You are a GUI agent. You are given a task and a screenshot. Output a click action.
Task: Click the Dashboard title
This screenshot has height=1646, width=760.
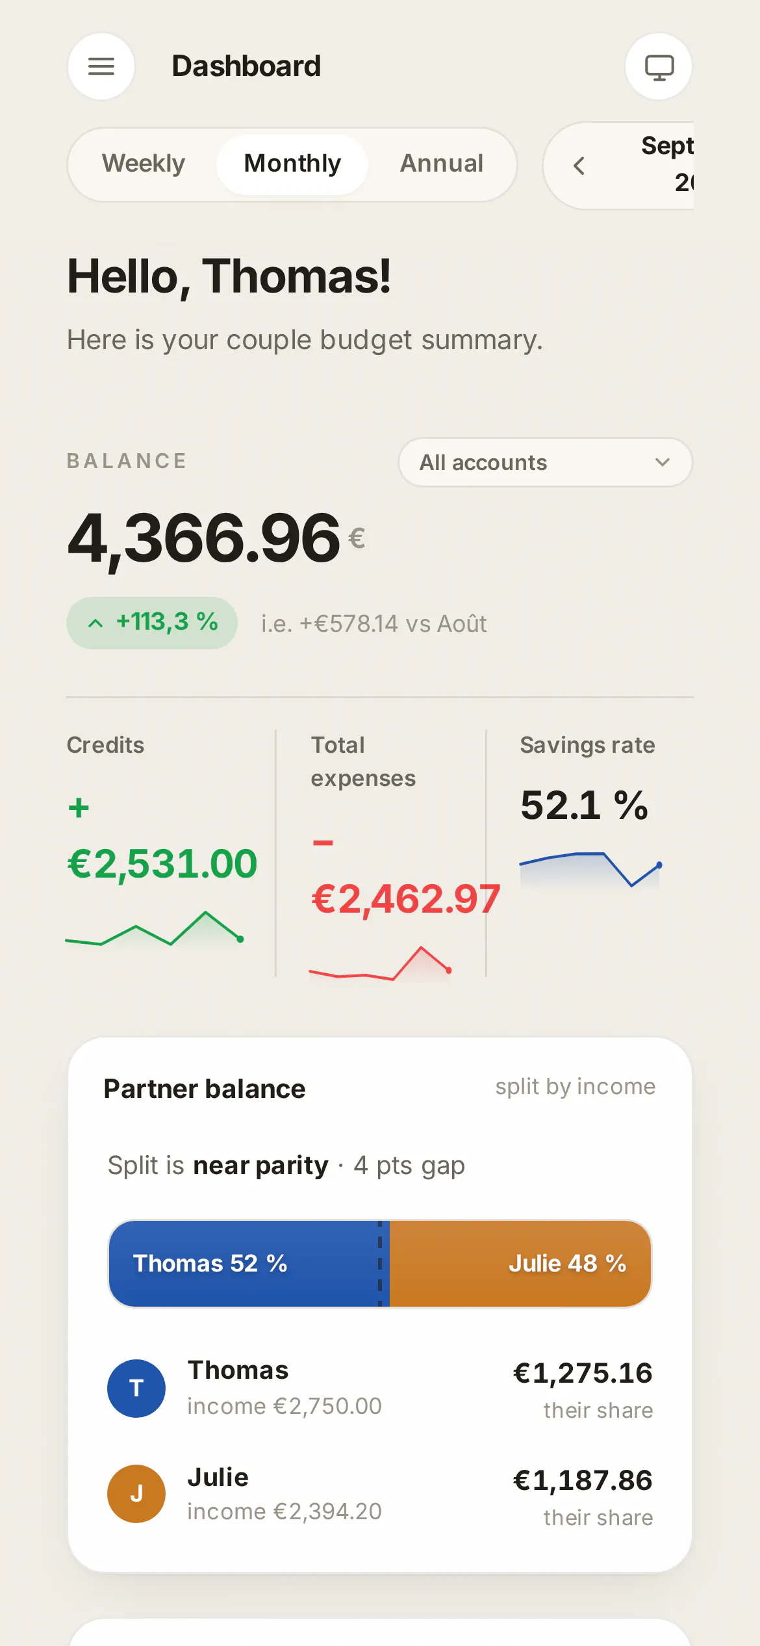click(246, 66)
